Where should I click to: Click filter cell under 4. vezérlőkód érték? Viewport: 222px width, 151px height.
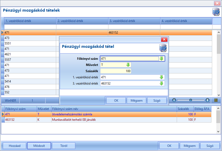click(186, 27)
